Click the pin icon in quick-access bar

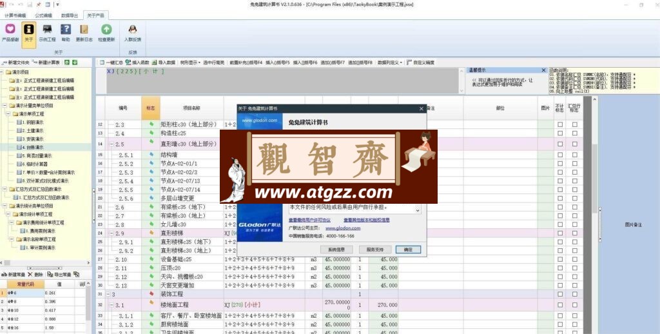click(x=39, y=5)
